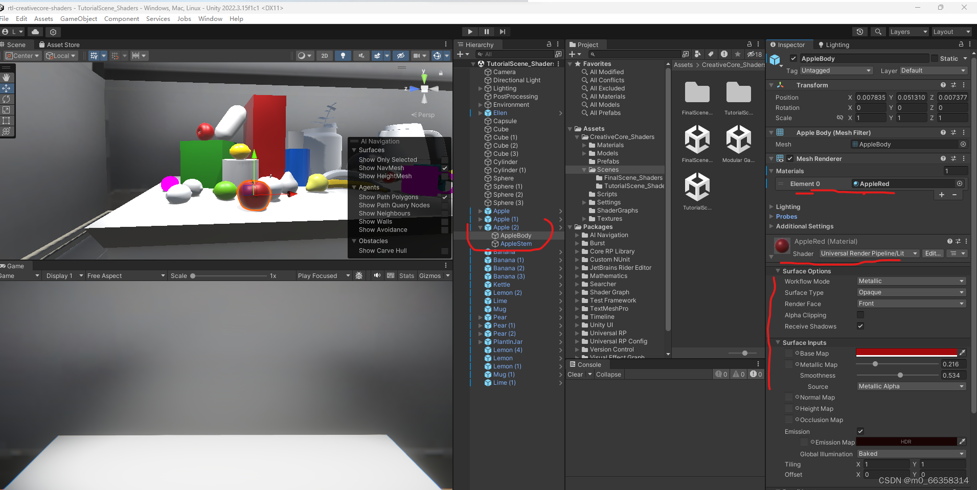Disable Receive Shadows in Surface Options

coord(860,326)
